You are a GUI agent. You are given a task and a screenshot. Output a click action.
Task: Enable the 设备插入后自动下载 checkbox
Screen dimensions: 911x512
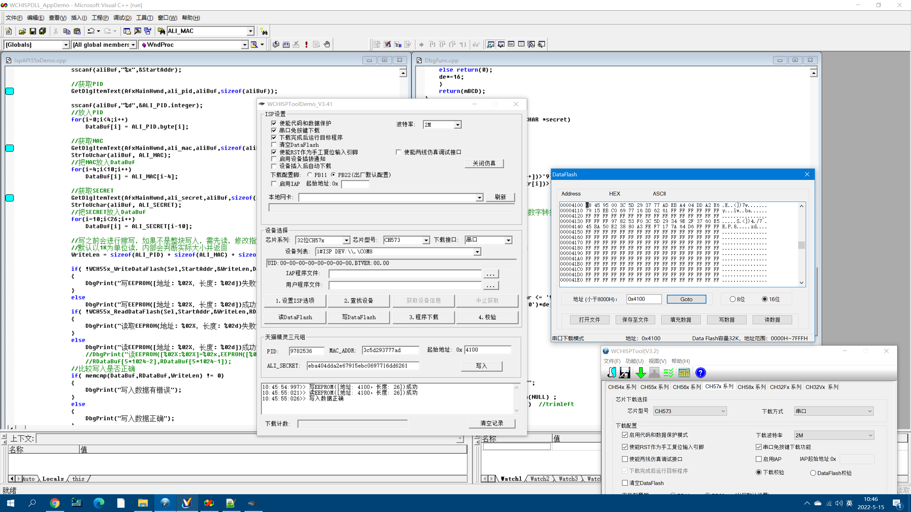click(x=274, y=166)
